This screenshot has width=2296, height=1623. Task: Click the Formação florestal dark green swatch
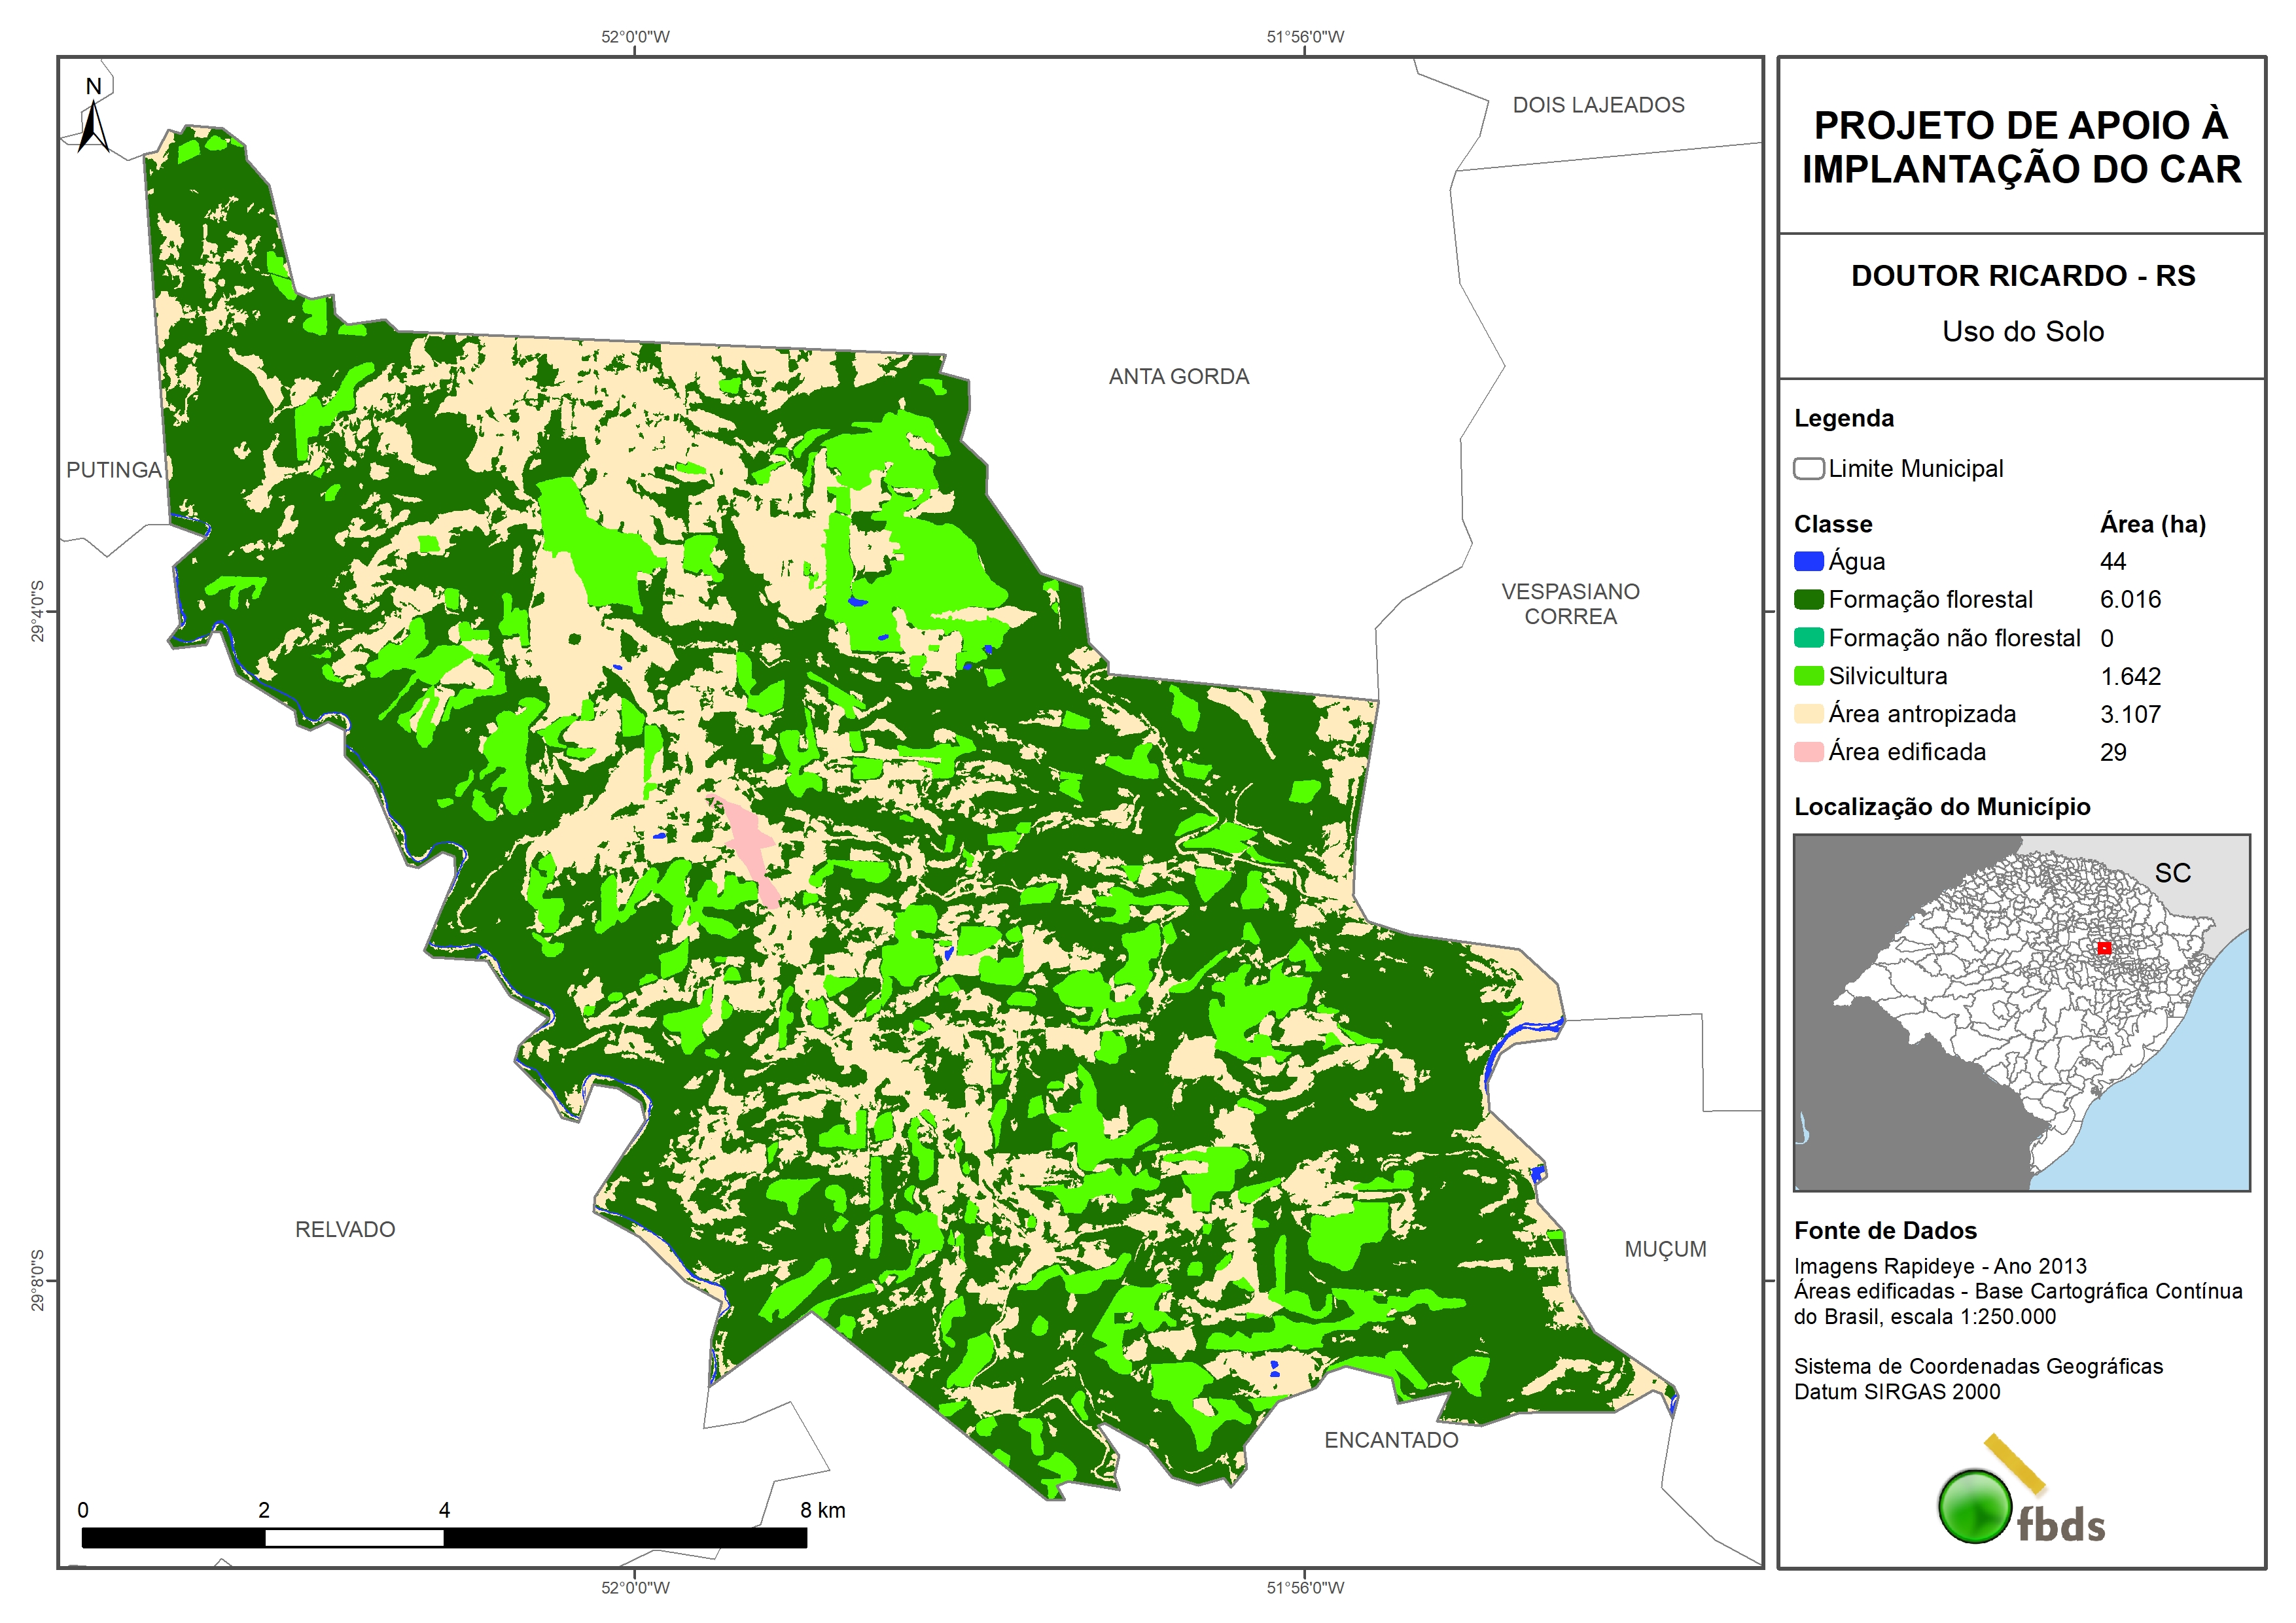pyautogui.click(x=1808, y=600)
